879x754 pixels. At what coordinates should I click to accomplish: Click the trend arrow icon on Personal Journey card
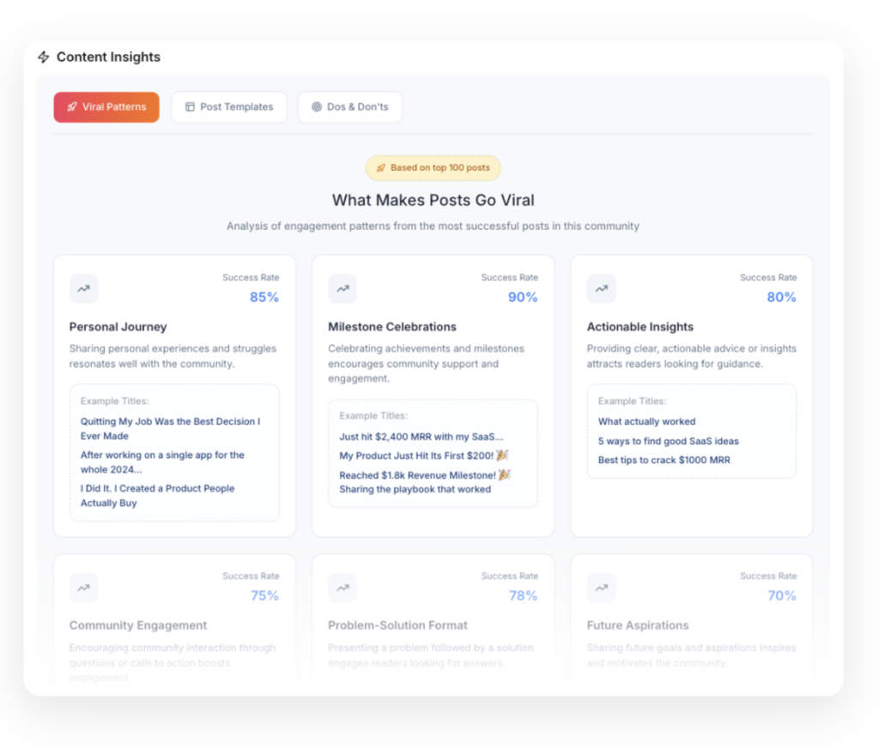(x=83, y=289)
